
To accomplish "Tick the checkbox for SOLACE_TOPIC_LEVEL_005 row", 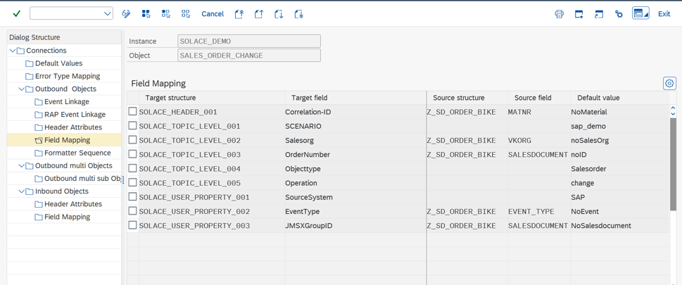I will point(132,183).
